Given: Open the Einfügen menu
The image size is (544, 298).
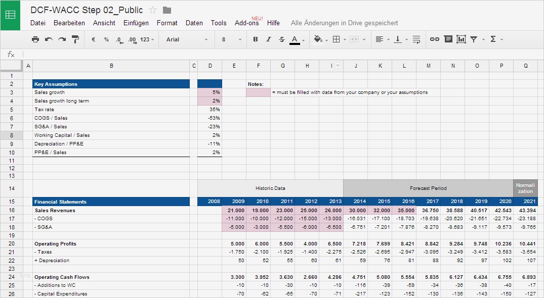Looking at the screenshot, I should [x=136, y=23].
